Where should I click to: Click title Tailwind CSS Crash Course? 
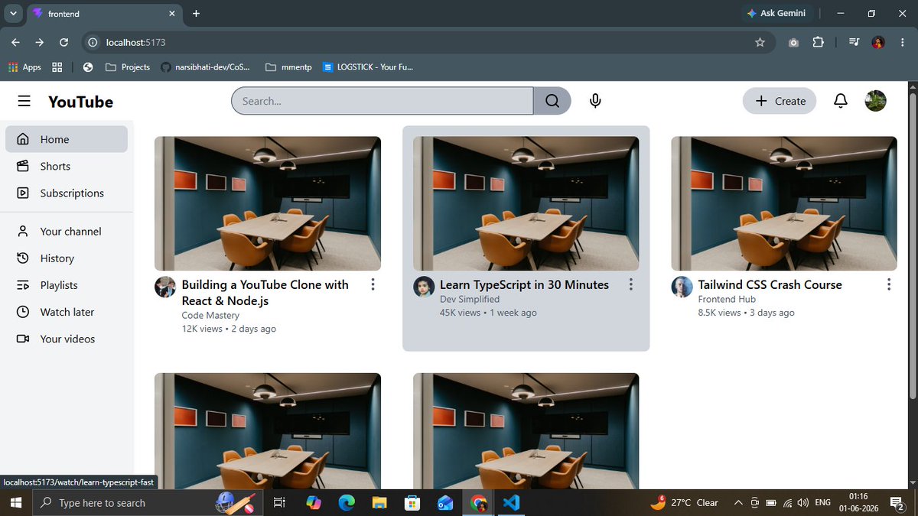pos(770,284)
